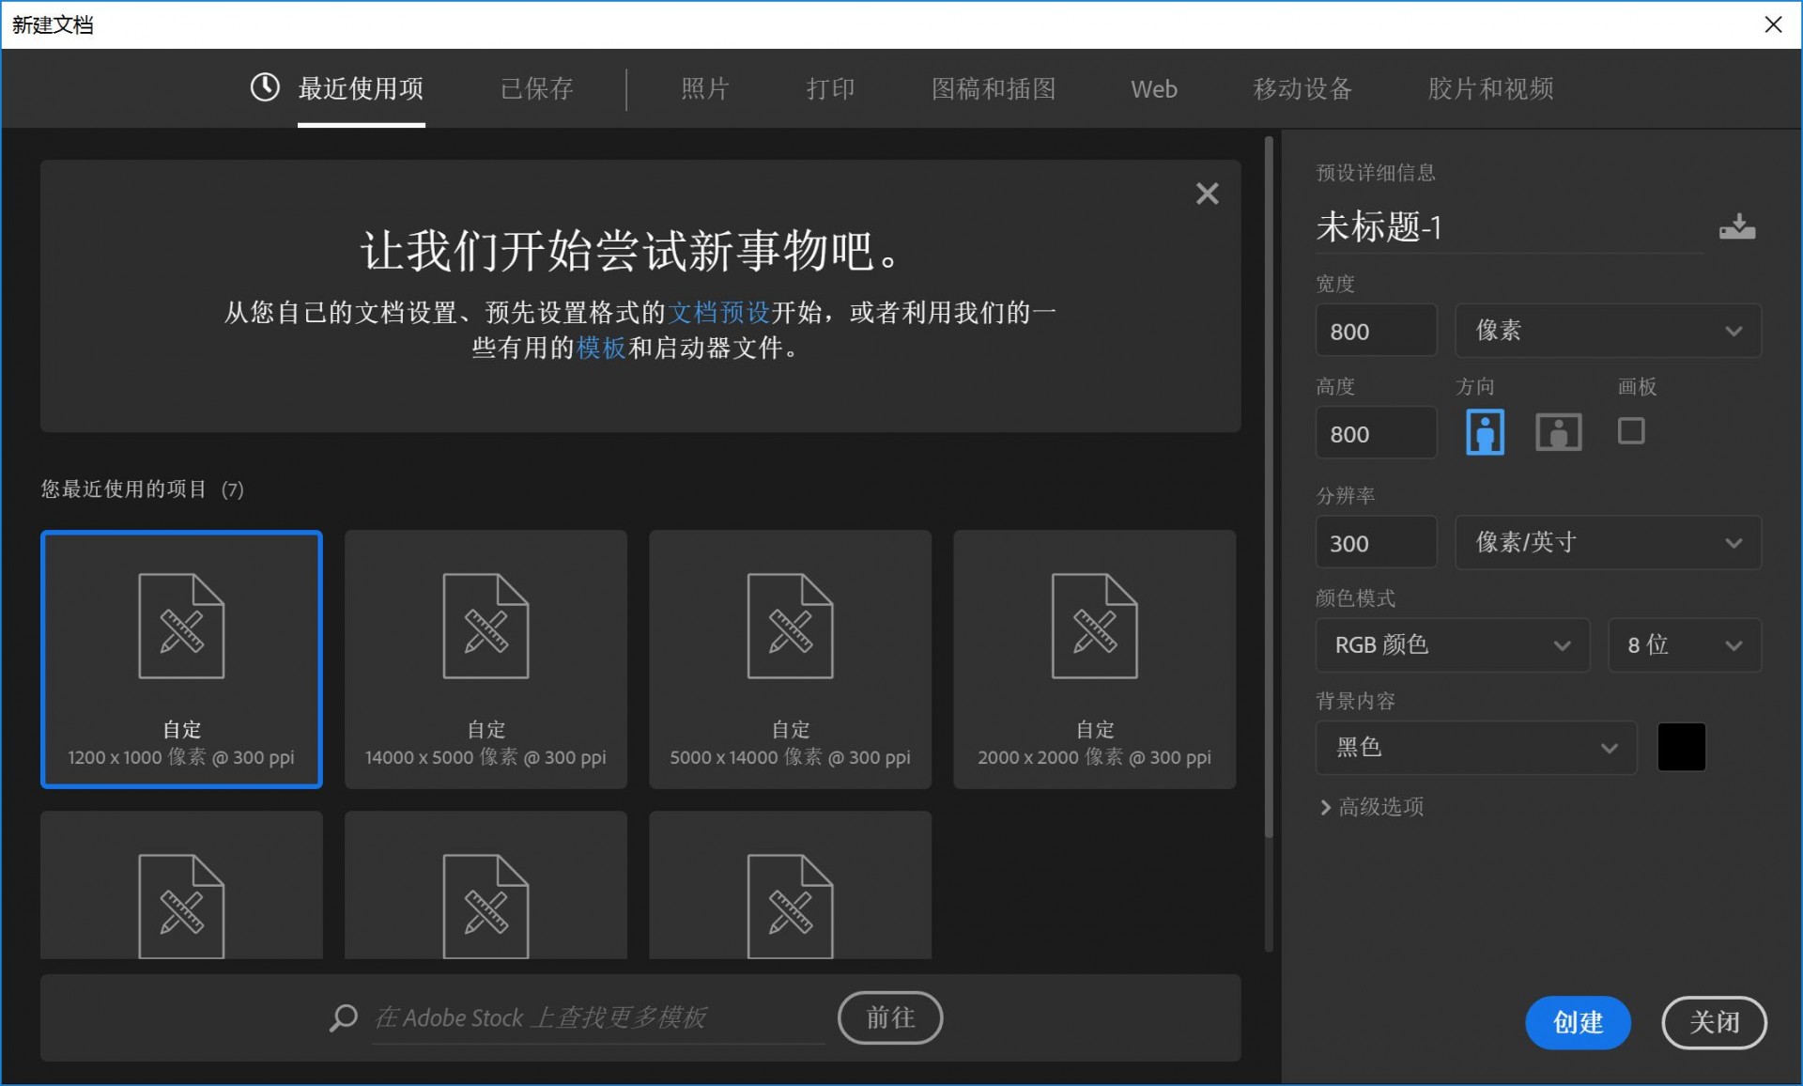
Task: Open the 2000 x 2000 recent preset
Action: (1094, 658)
